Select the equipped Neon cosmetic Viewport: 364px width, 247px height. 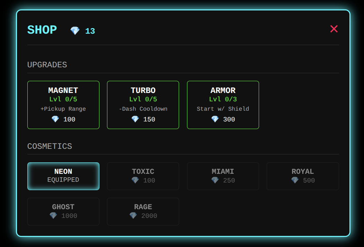(x=63, y=176)
